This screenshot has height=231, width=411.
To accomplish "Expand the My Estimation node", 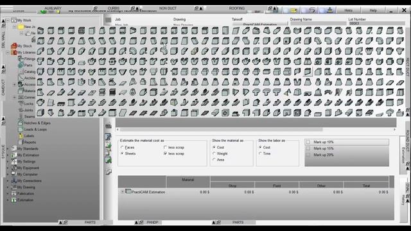I will click(x=8, y=155).
